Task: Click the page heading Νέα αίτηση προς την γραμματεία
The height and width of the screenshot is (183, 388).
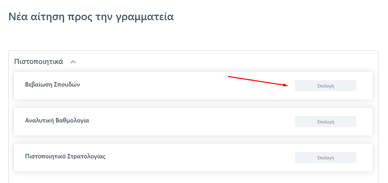Action: pos(91,17)
